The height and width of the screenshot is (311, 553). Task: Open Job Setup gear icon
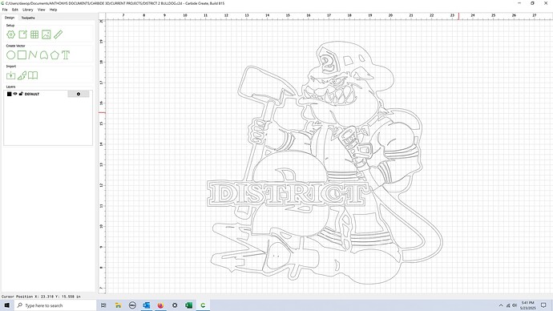coord(11,34)
